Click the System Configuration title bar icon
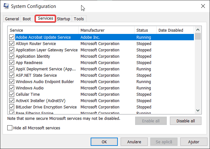This screenshot has width=210, height=149. pyautogui.click(x=6, y=6)
